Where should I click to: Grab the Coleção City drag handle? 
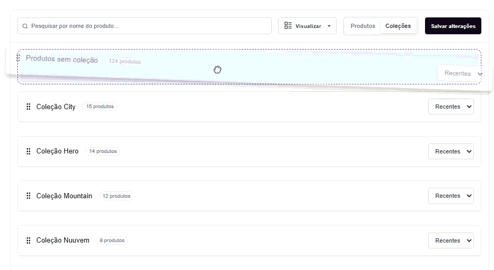tap(28, 107)
